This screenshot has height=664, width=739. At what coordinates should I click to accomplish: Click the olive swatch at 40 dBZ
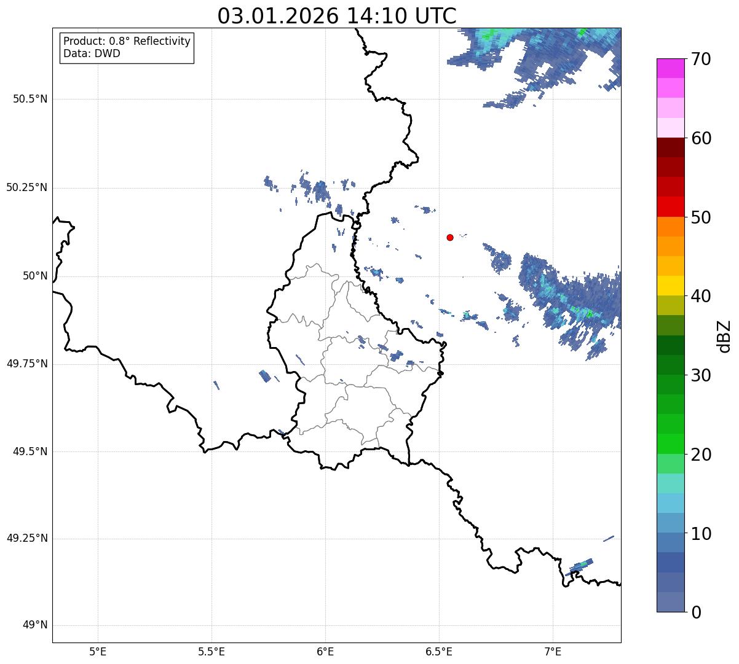671,306
